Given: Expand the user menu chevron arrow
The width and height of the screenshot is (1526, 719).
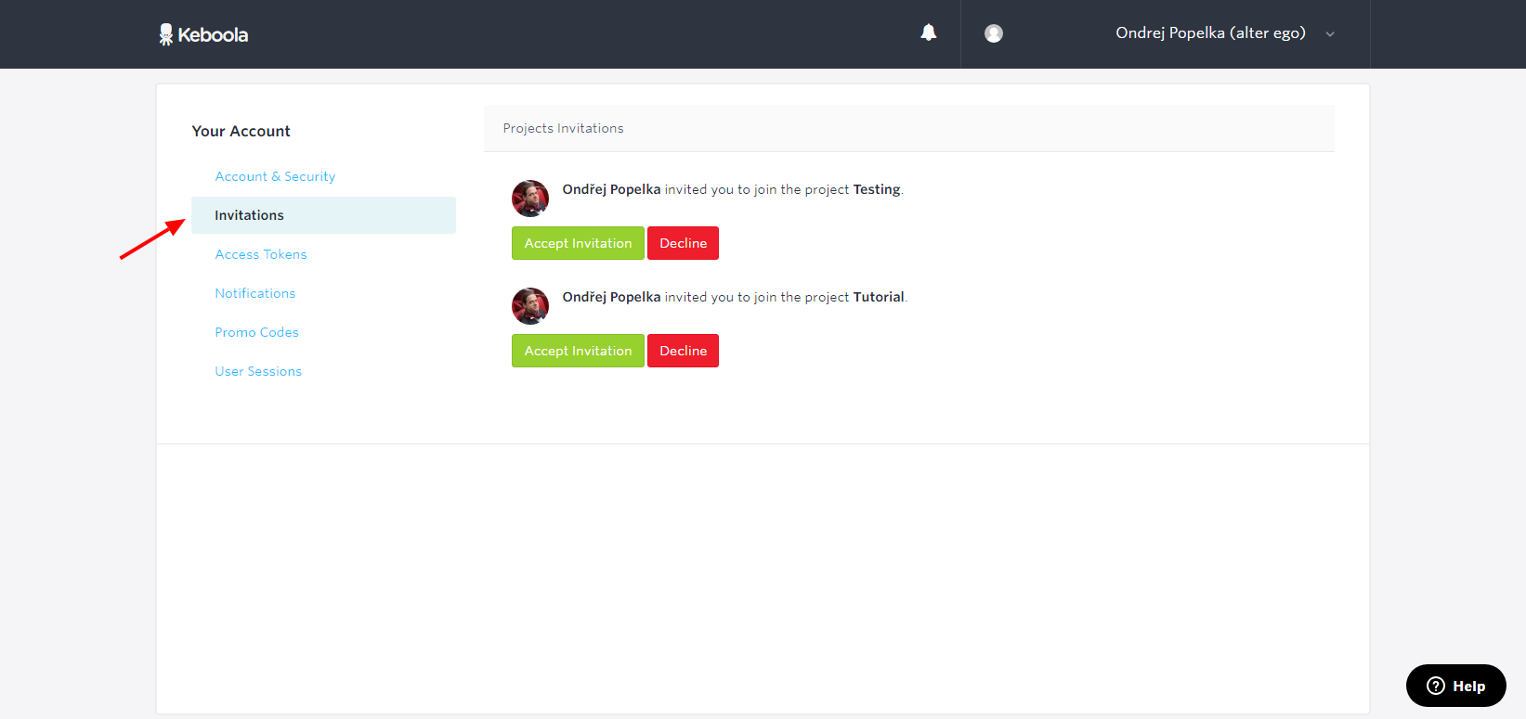Looking at the screenshot, I should (x=1330, y=34).
